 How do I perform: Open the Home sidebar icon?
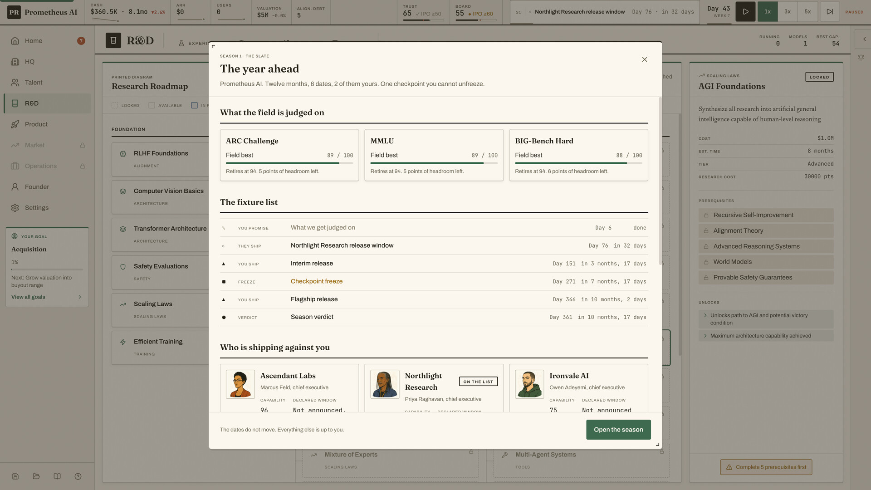pyautogui.click(x=15, y=41)
